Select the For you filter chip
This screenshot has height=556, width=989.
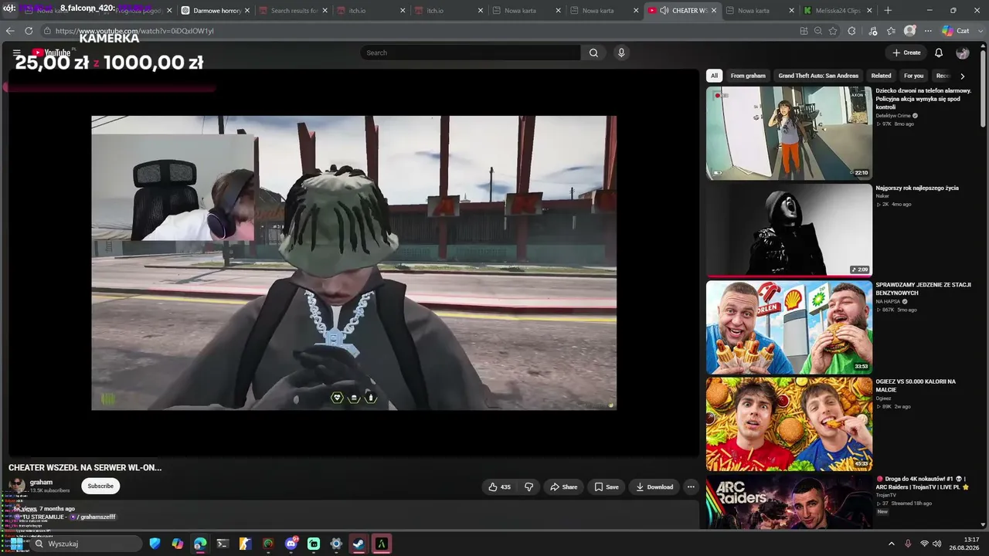[x=913, y=76]
